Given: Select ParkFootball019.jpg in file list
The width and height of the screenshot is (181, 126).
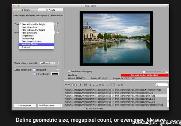Looking at the screenshot, I should tap(116, 105).
